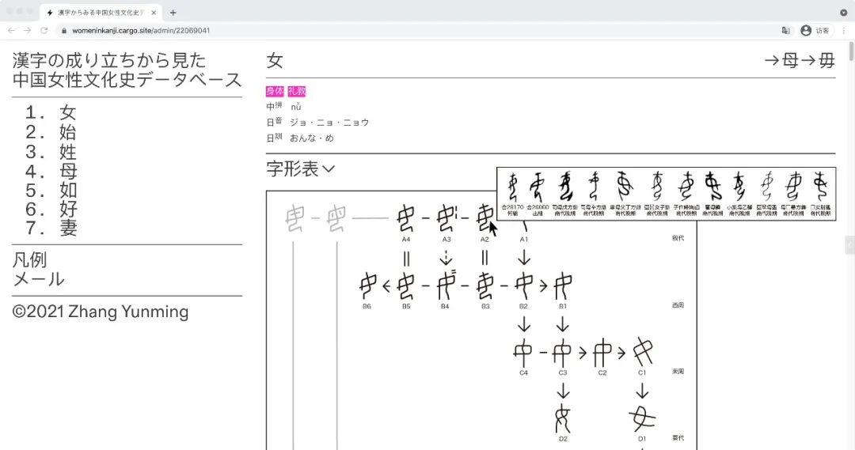Click the browser forward arrow
Image resolution: width=855 pixels, height=450 pixels.
pyautogui.click(x=27, y=31)
